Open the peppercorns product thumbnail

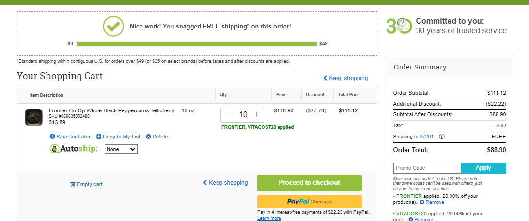[34, 118]
